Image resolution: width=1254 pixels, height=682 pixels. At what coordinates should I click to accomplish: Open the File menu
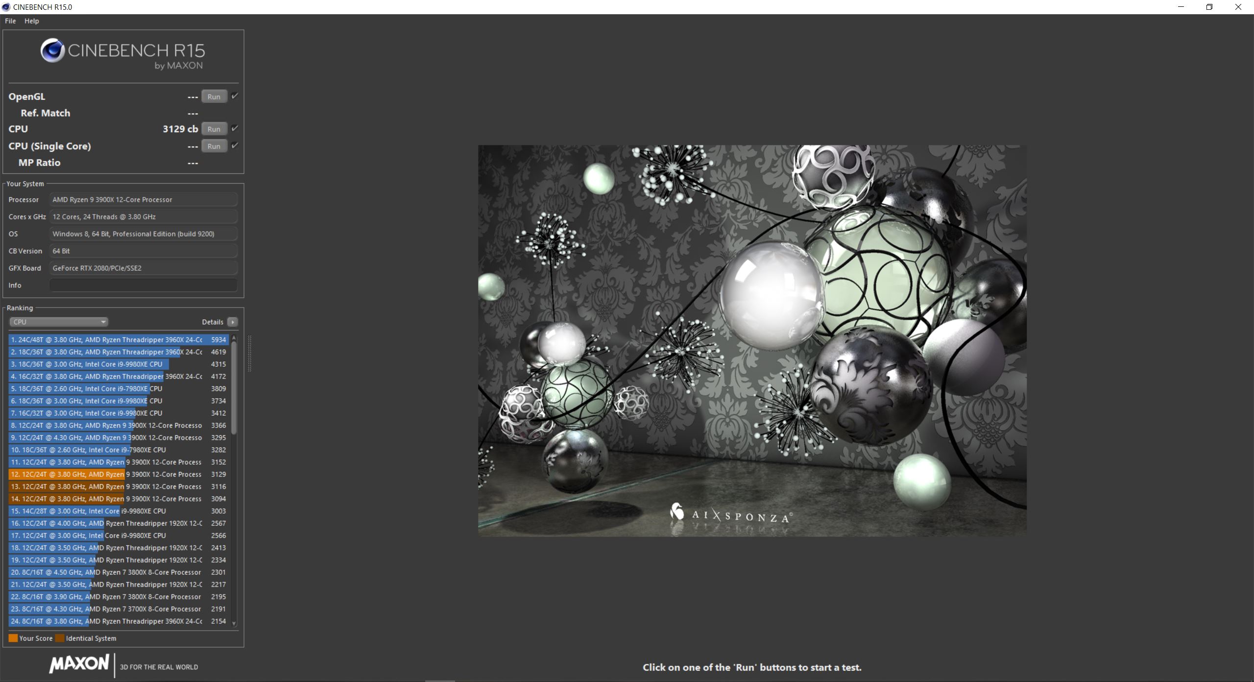pos(10,21)
